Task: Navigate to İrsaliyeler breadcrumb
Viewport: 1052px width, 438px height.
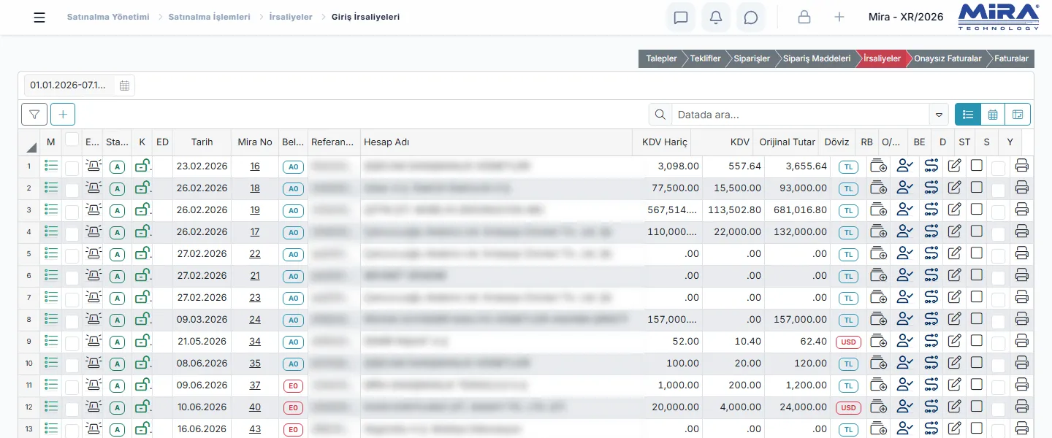Action: coord(291,17)
